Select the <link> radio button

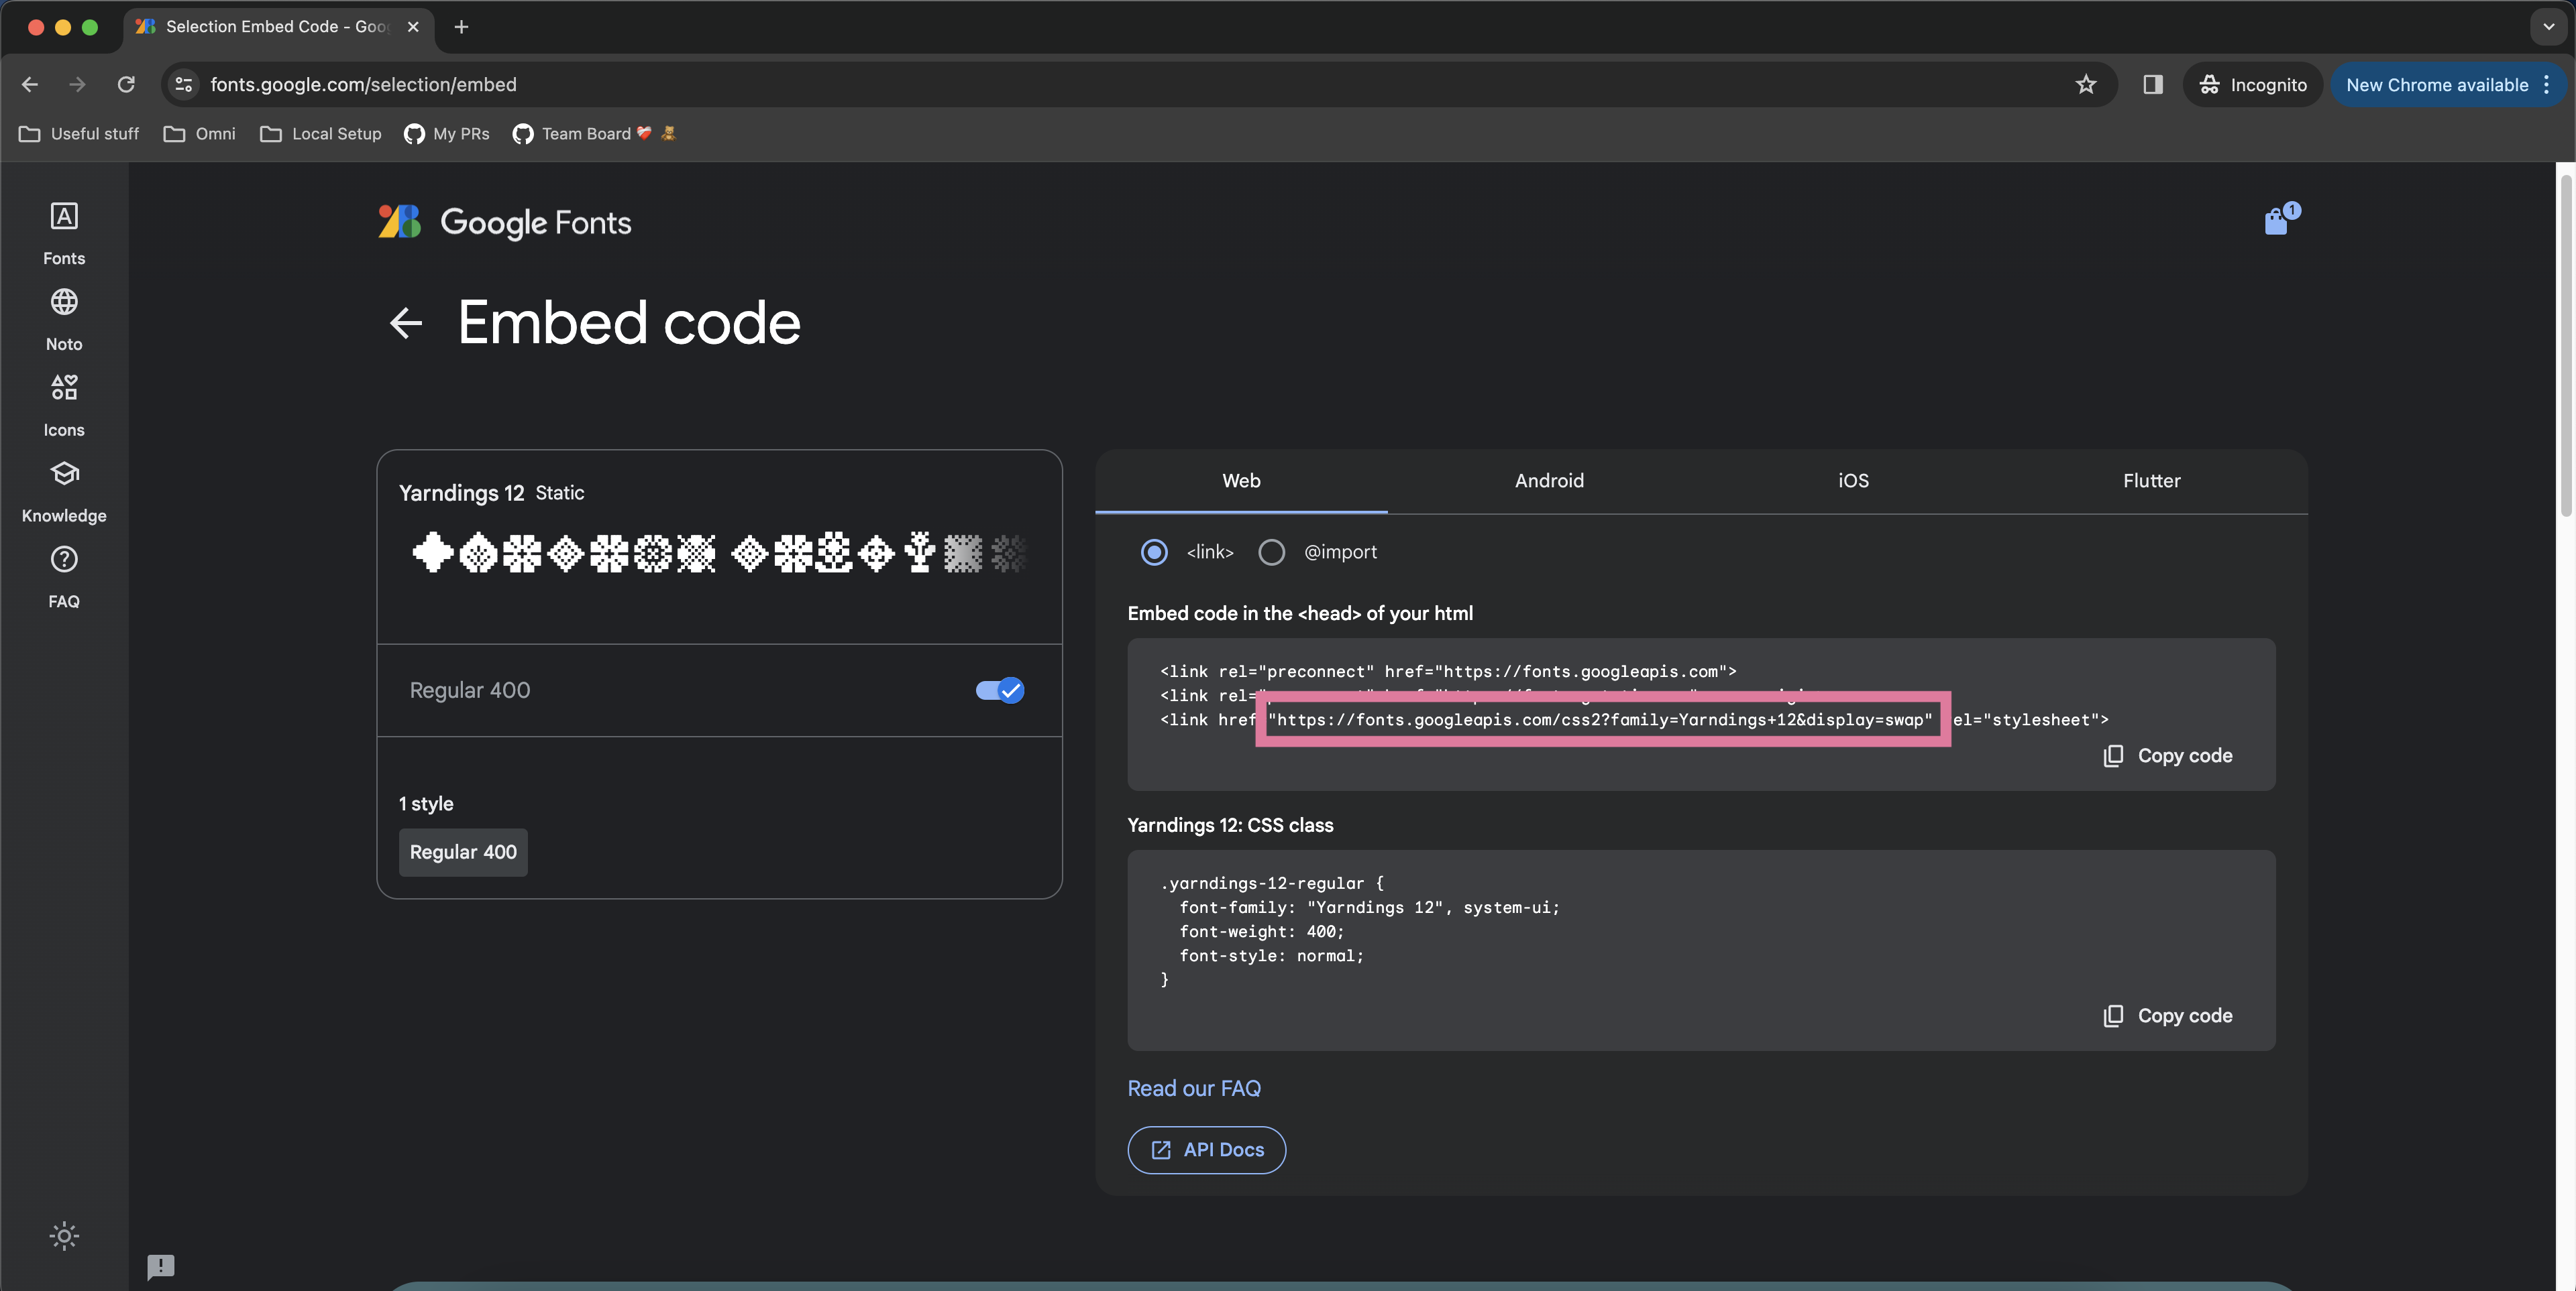1154,552
